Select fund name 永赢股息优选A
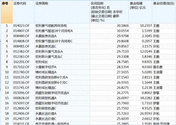This screenshot has width=176, height=125. click(x=46, y=36)
